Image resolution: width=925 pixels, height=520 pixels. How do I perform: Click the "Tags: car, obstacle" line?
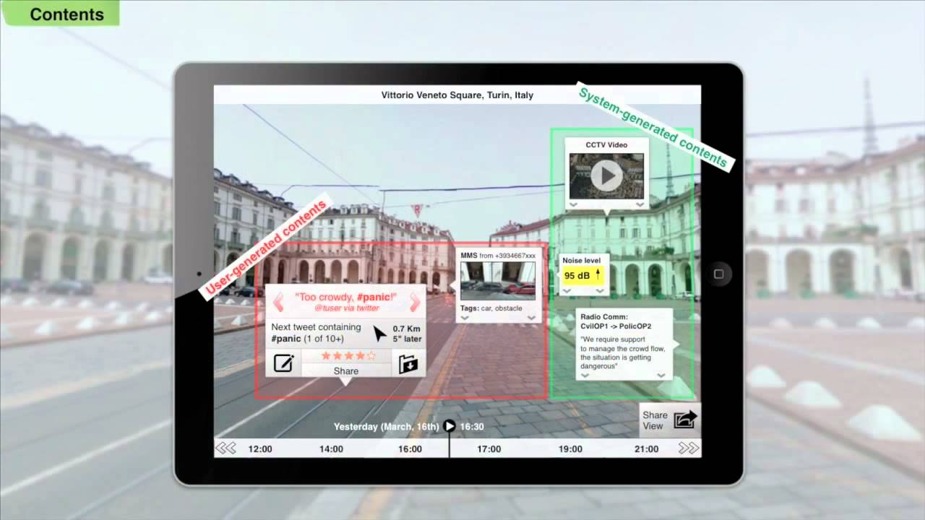tap(491, 308)
